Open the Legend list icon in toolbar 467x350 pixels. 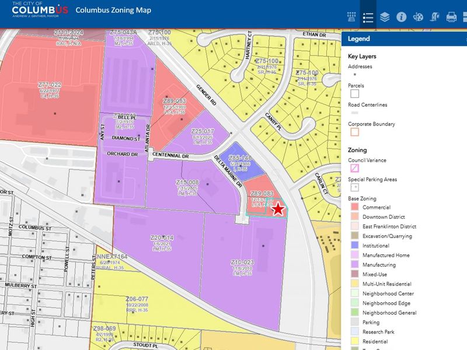coord(368,17)
